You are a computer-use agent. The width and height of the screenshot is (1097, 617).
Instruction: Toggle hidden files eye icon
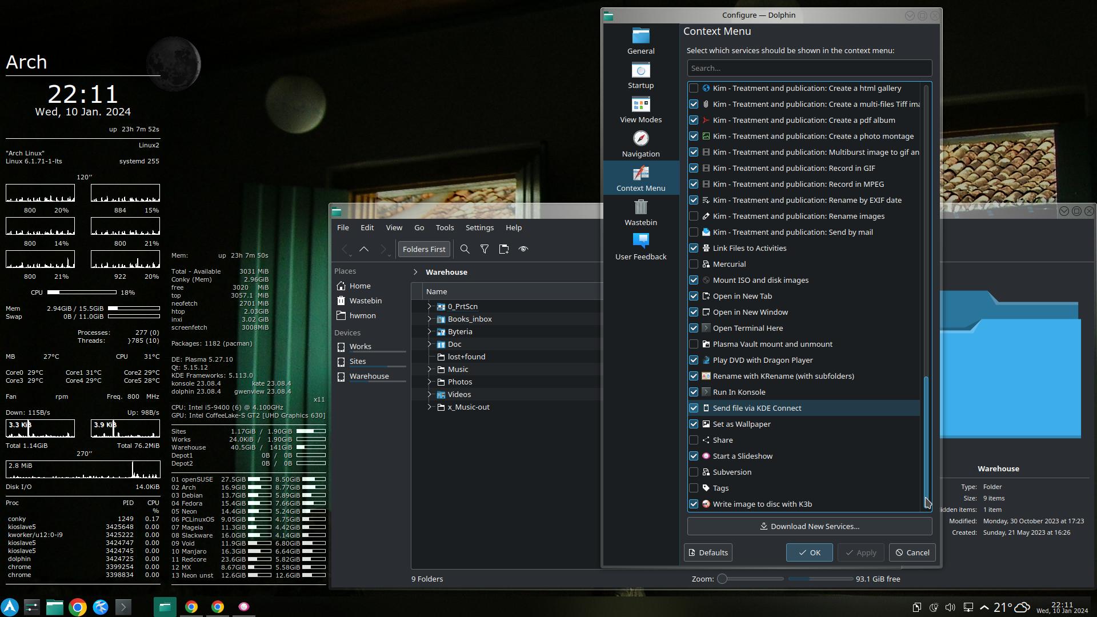coord(523,249)
